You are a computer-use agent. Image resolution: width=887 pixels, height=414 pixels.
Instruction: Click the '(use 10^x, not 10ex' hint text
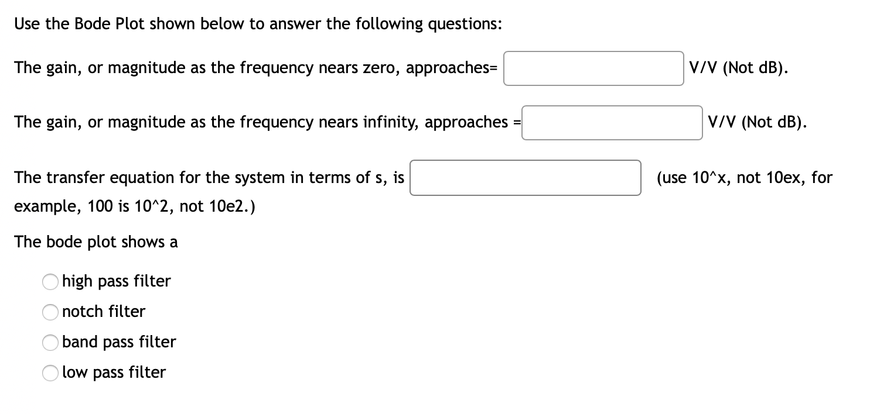coord(744,178)
